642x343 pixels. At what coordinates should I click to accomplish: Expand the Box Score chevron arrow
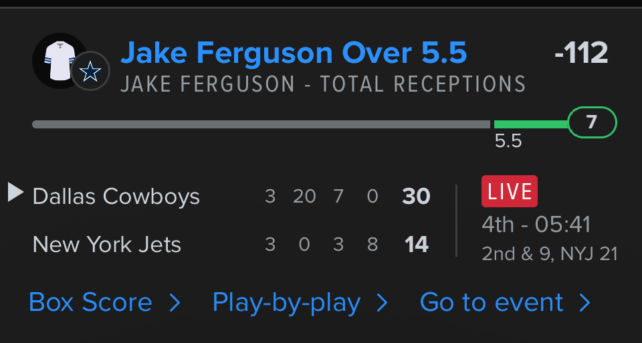click(175, 304)
